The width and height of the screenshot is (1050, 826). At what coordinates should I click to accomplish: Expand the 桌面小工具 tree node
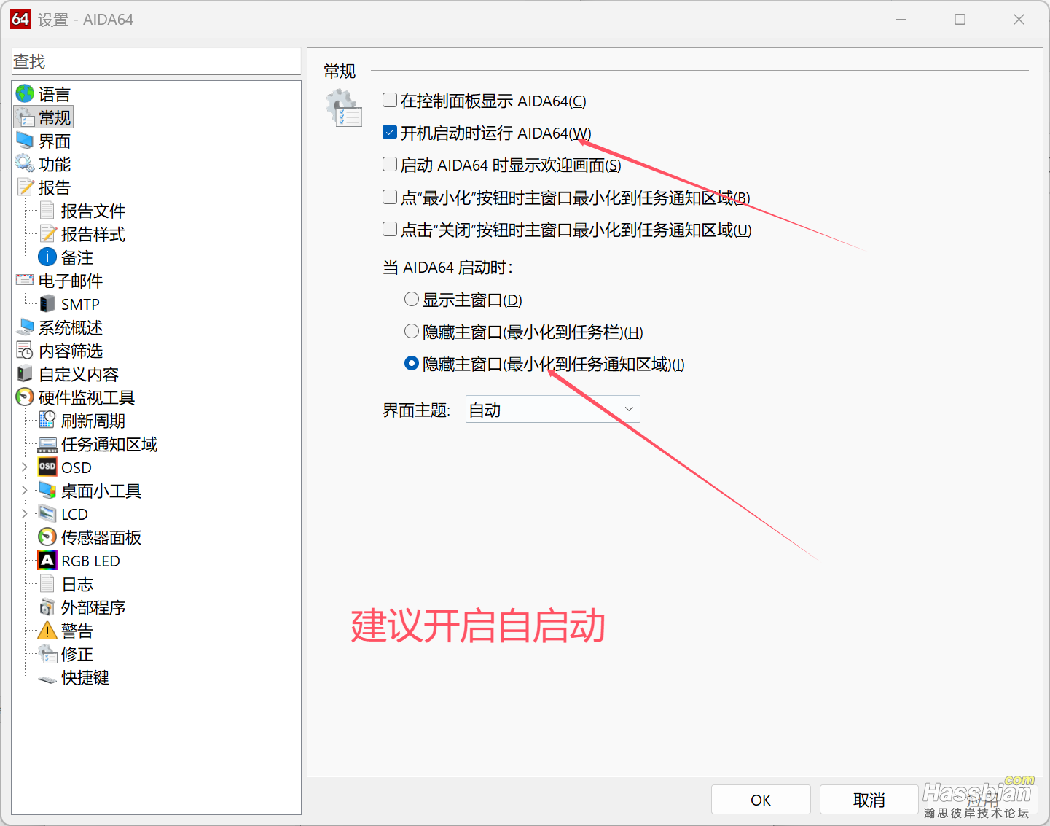pos(24,491)
